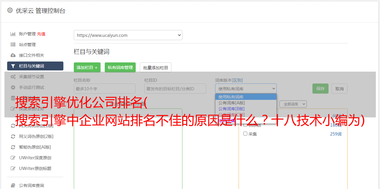Select 使用私有词库 option in the list
The width and height of the screenshot is (380, 189).
click(246, 97)
